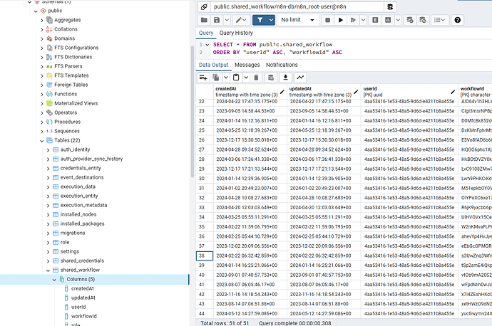Collapse the Columns (5) node
Screen dimensions: 492x326
(x=54, y=280)
